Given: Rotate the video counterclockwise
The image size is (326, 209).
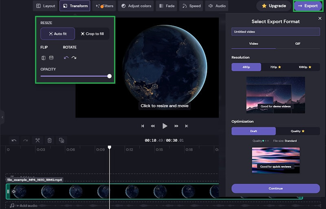Looking at the screenshot, I should coord(66,58).
